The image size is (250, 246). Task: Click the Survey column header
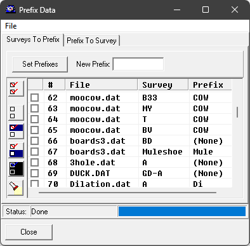click(x=163, y=85)
